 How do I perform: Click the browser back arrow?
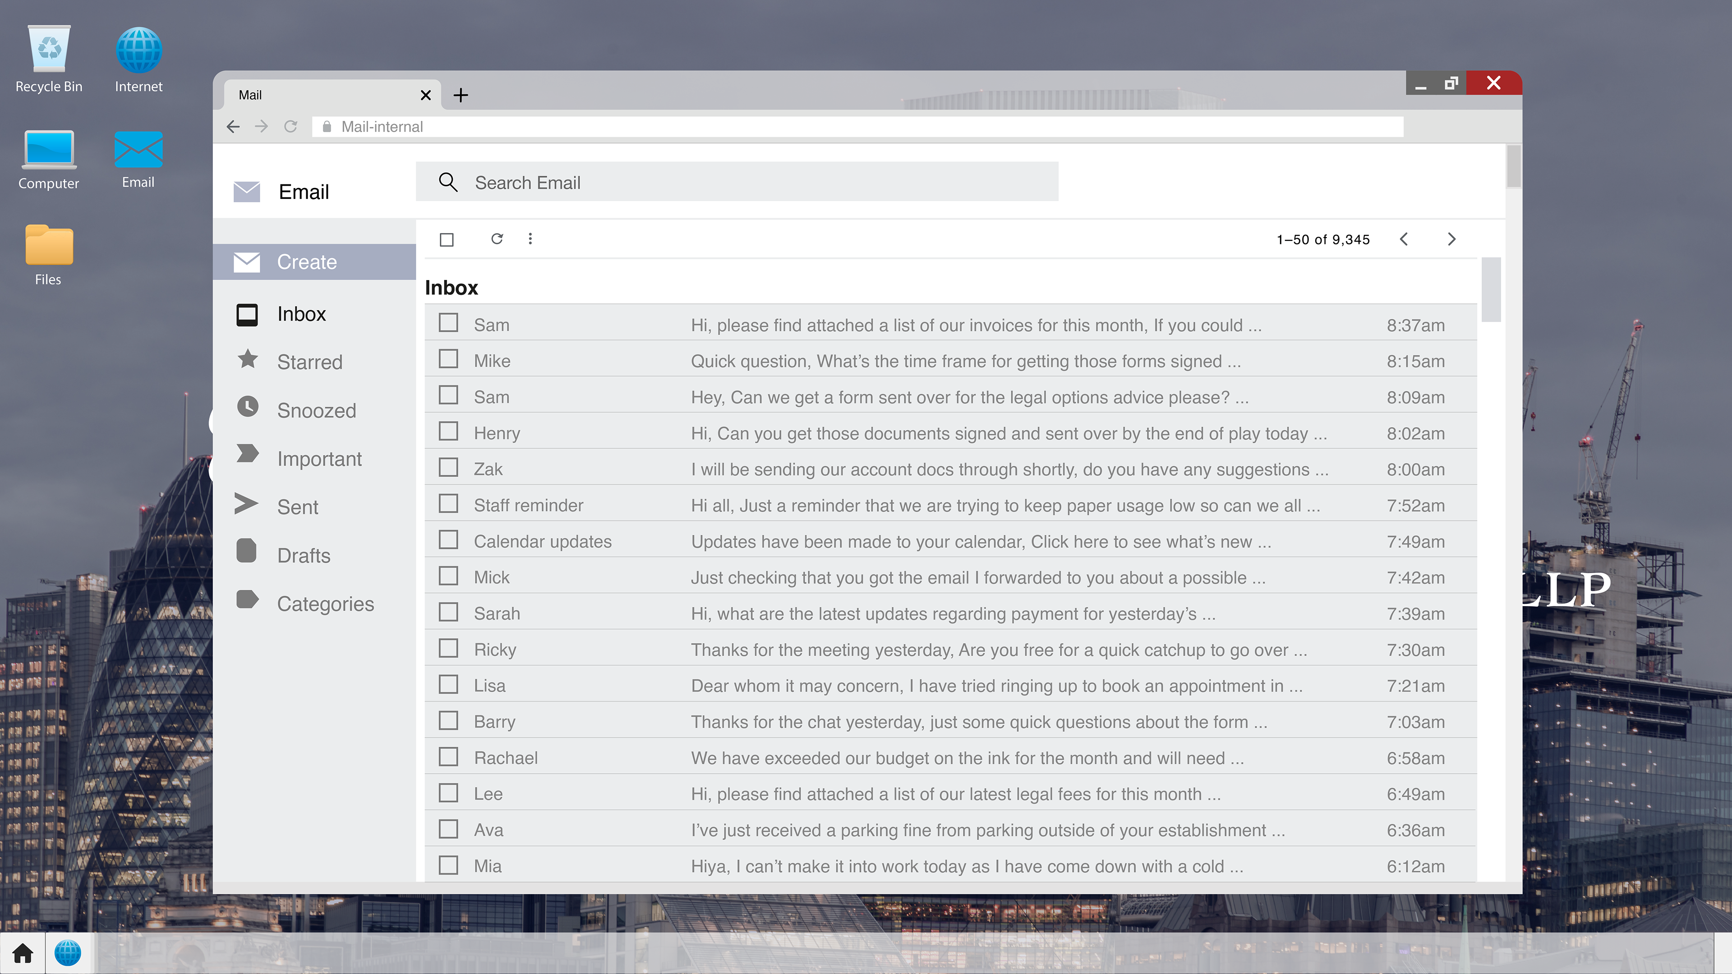coord(233,126)
